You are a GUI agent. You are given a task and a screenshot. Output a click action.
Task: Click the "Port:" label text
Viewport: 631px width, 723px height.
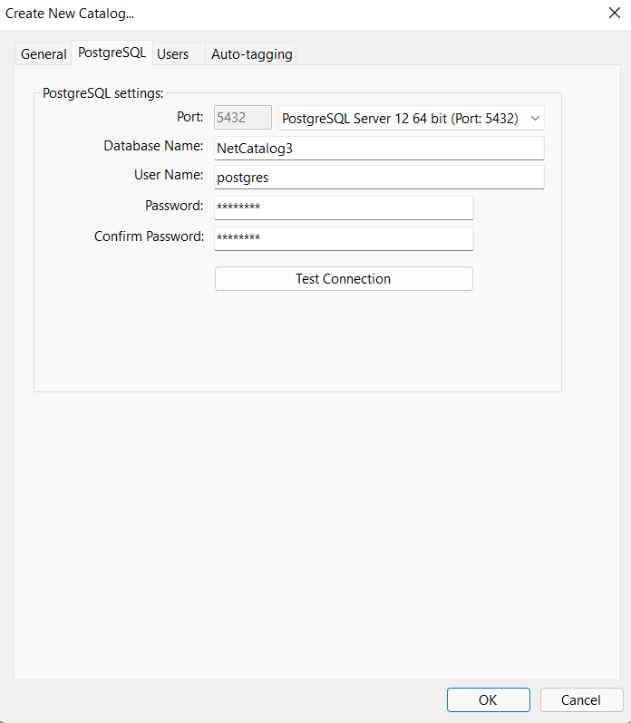[x=189, y=117]
